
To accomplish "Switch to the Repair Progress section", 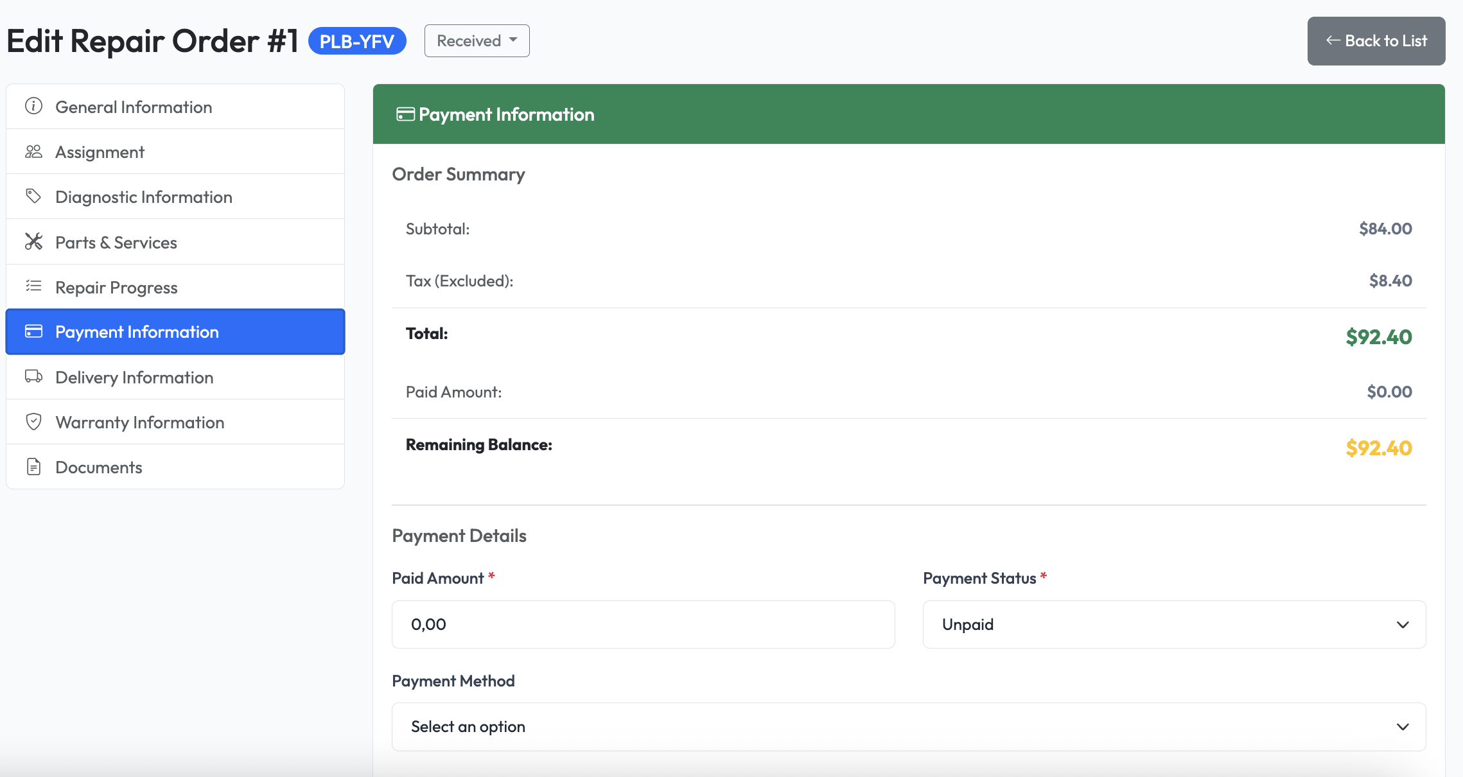I will point(116,286).
